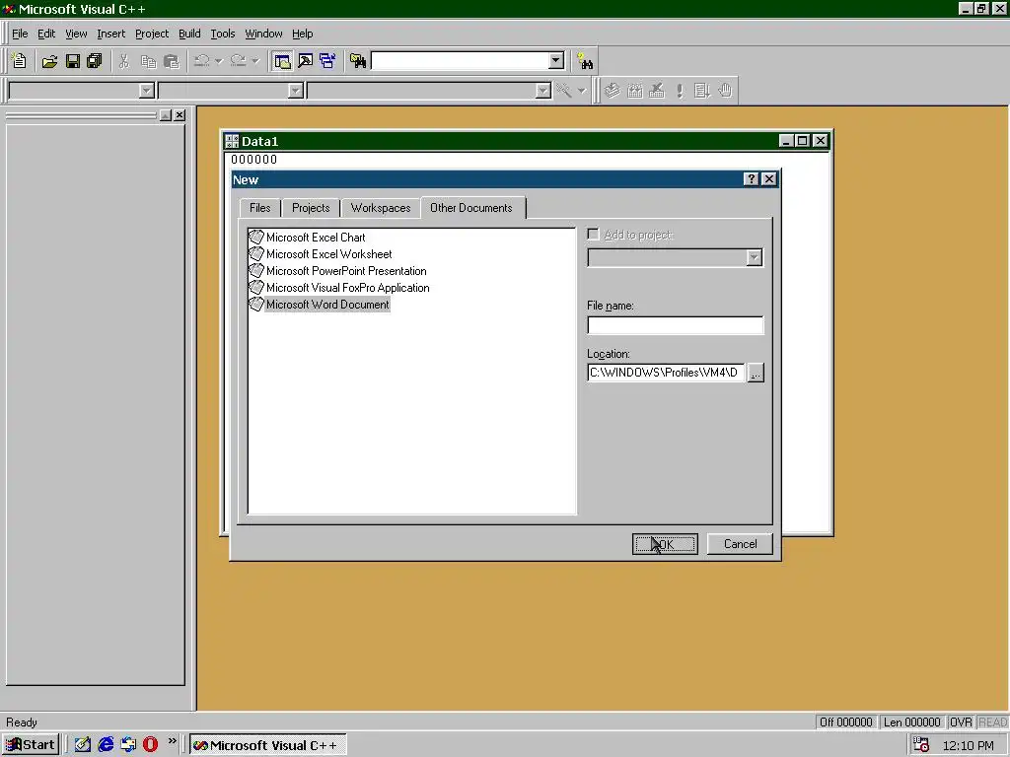Image resolution: width=1010 pixels, height=757 pixels.
Task: Click the New Text File toolbar icon
Action: [x=20, y=61]
